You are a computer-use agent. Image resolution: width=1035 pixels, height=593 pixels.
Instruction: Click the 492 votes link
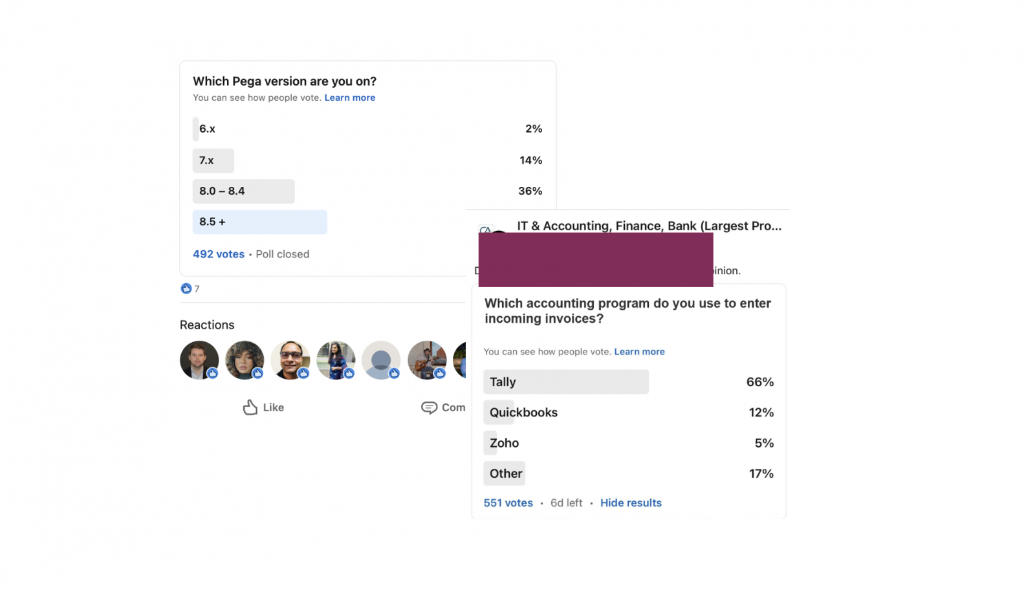219,254
